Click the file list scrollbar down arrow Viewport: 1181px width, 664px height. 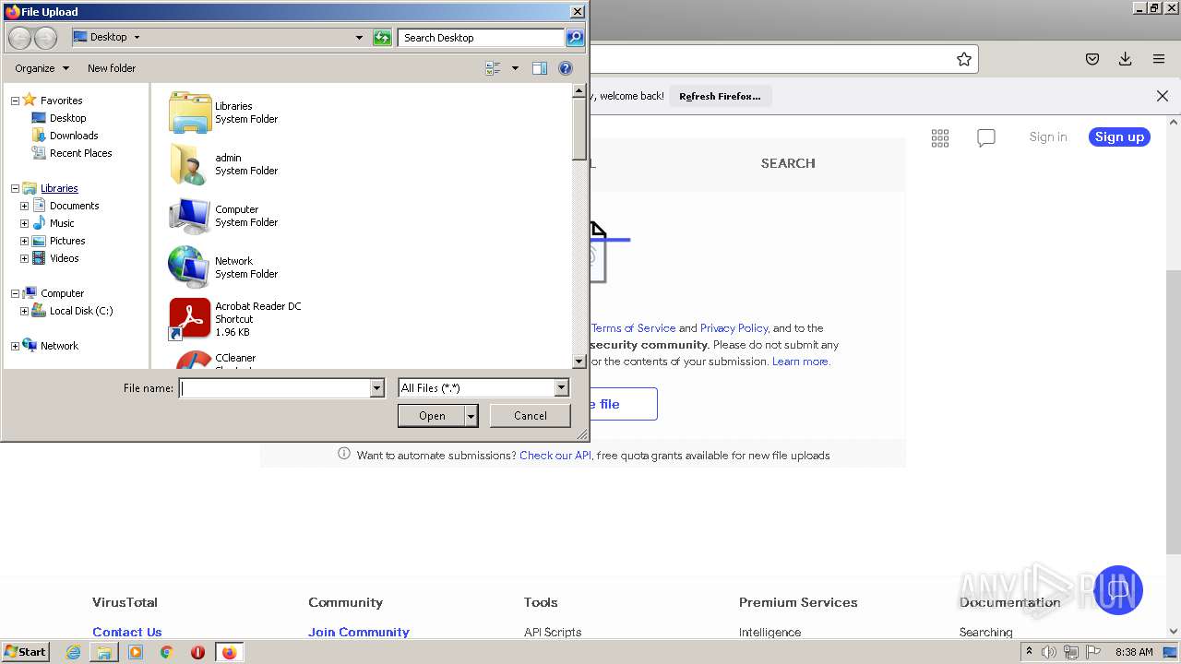point(579,362)
